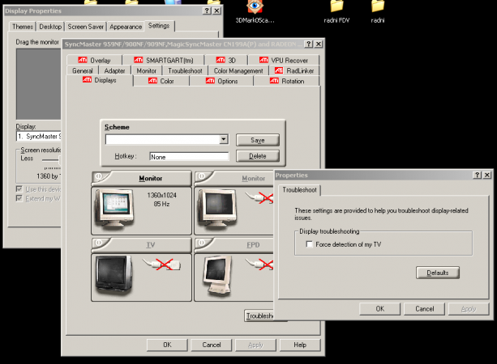Open the RadLinker tab

coord(294,70)
